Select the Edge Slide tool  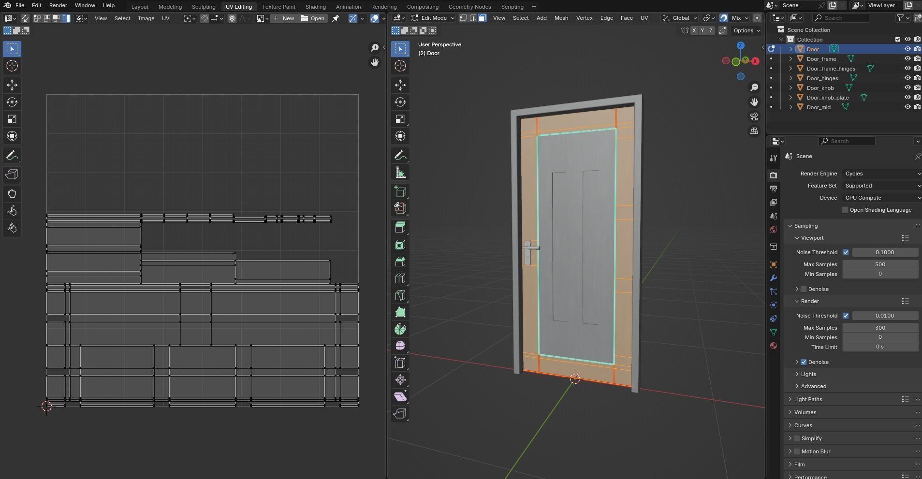tap(400, 363)
